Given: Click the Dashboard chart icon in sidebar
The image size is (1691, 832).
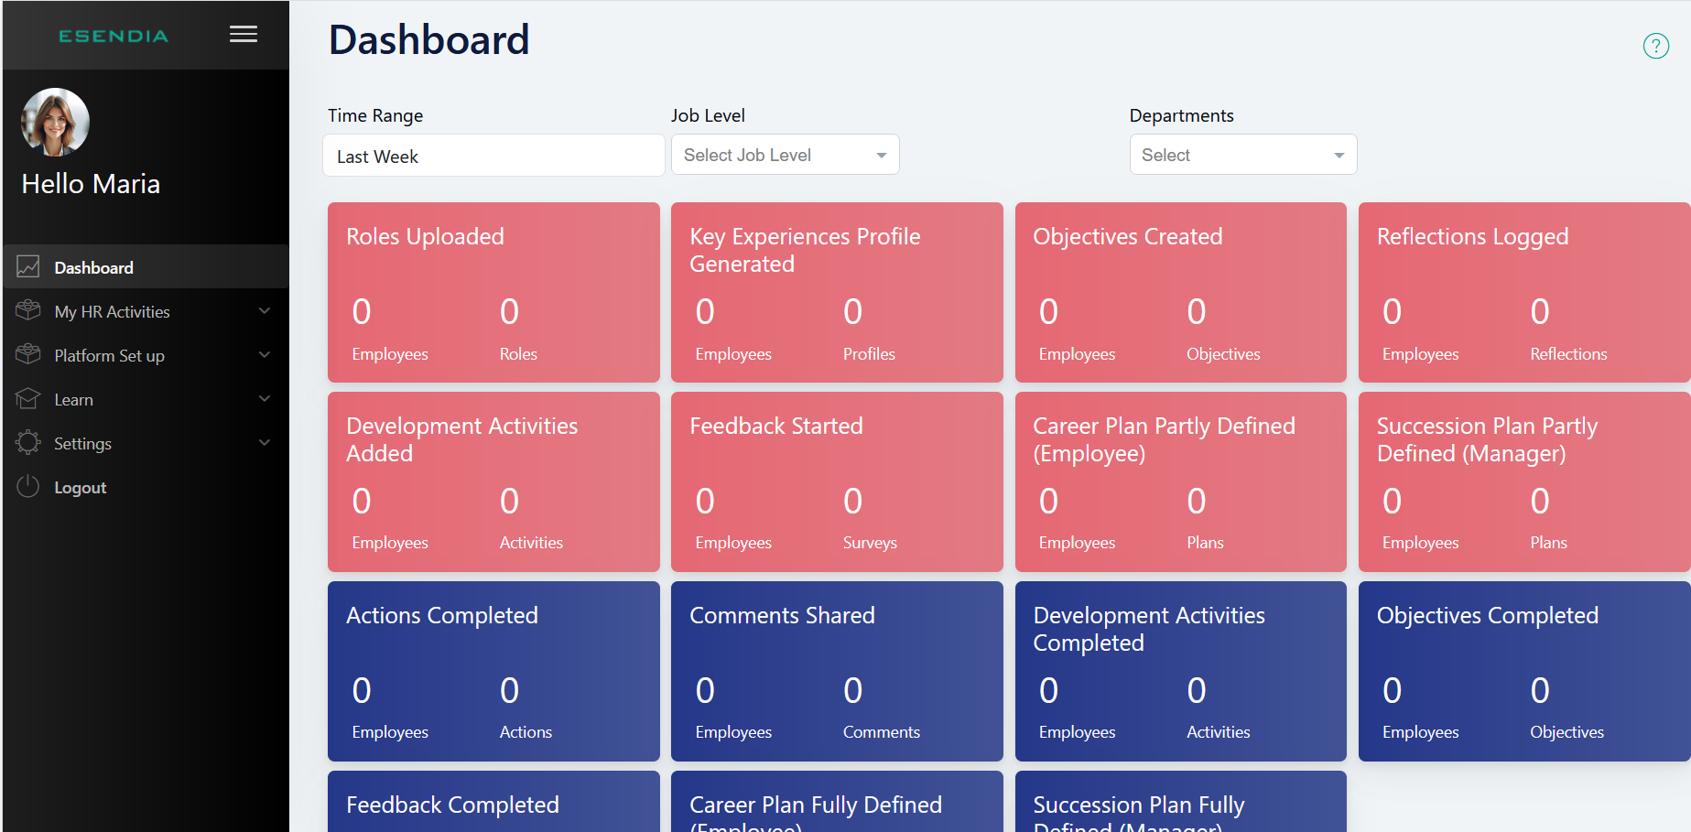Looking at the screenshot, I should pos(28,267).
